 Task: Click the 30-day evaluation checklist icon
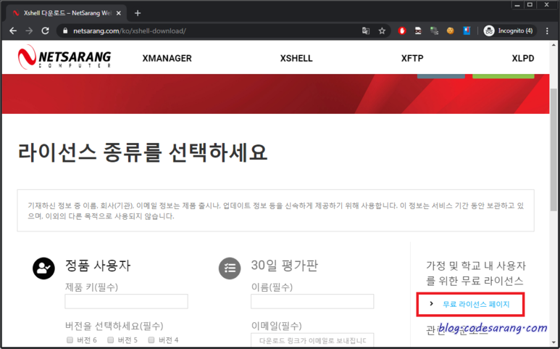pyautogui.click(x=229, y=268)
